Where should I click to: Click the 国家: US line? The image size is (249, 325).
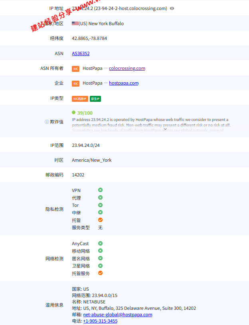(x=80, y=289)
